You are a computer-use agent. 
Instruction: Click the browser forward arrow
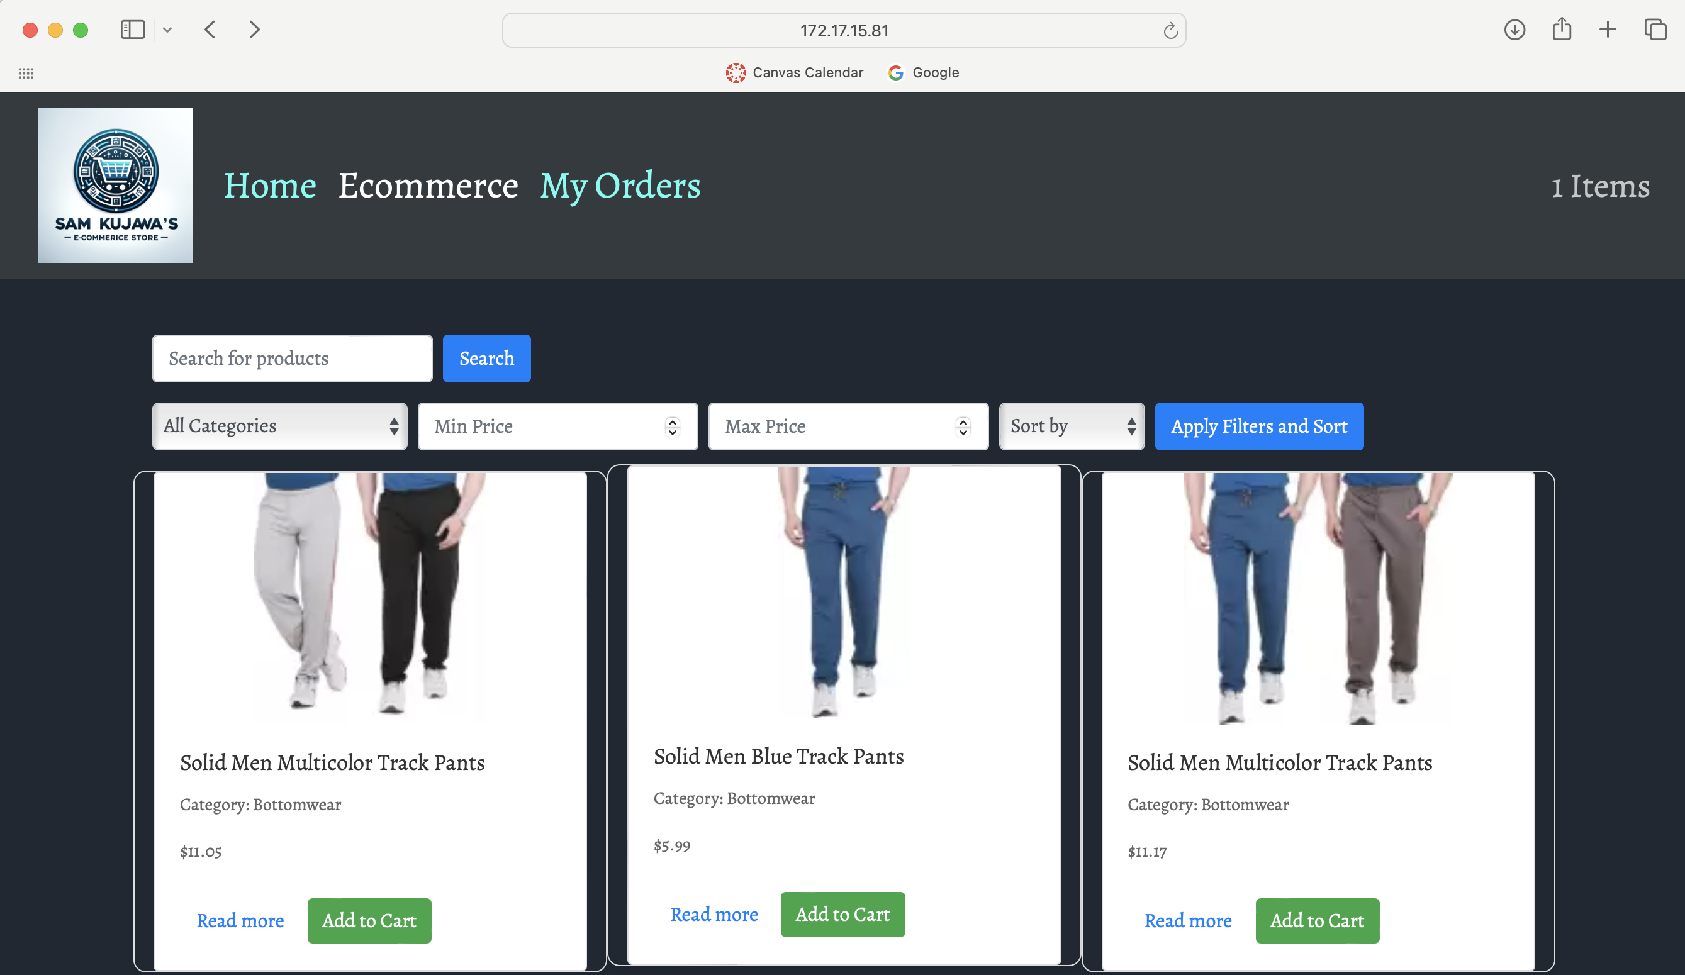pyautogui.click(x=254, y=30)
